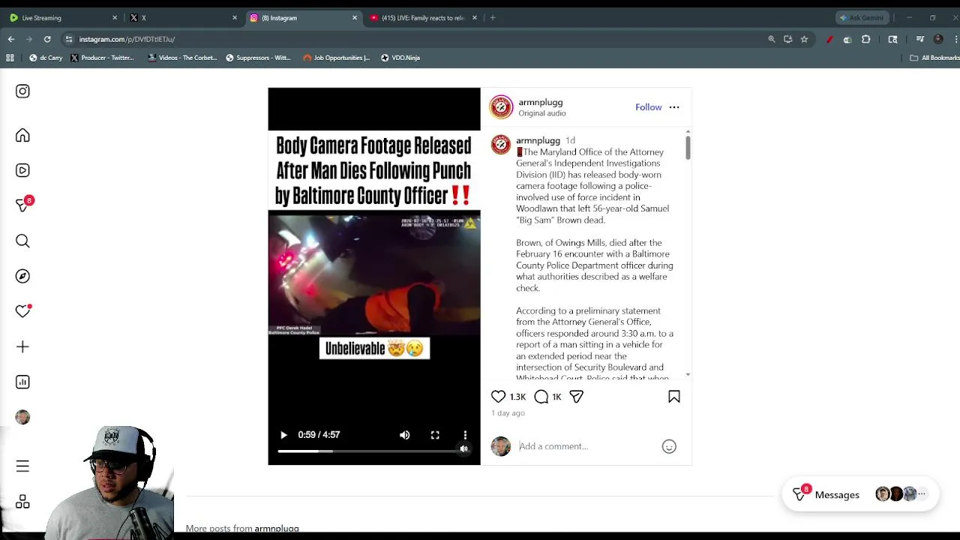
Task: Open post options three-dot menu
Action: click(674, 107)
